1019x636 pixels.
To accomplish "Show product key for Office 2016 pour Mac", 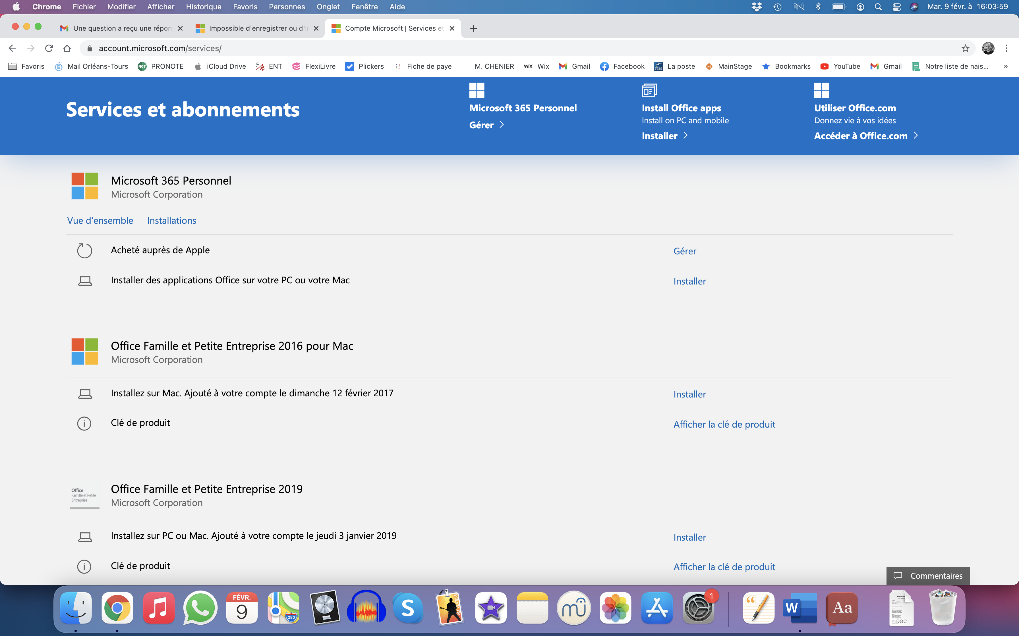I will [x=724, y=424].
